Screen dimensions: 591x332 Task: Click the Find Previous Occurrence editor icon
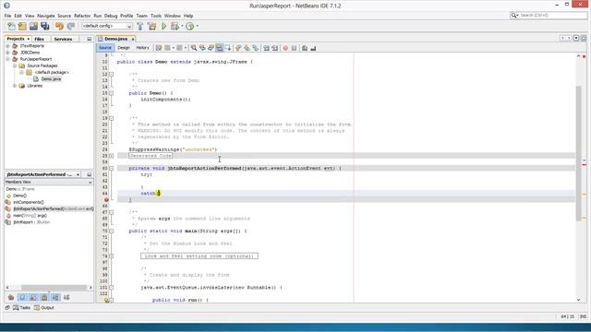pos(202,48)
